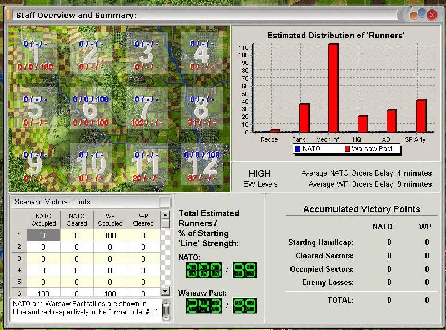The height and width of the screenshot is (330, 446).
Task: Select row header 2 in the victory points table
Action: (x=19, y=247)
